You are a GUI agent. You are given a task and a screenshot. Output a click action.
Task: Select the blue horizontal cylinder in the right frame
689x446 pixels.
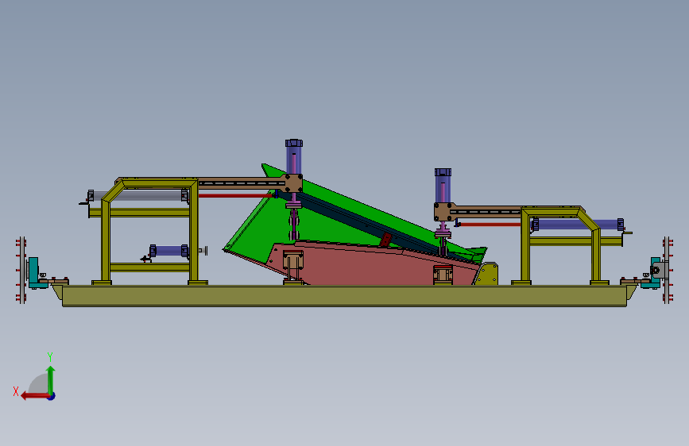[578, 225]
